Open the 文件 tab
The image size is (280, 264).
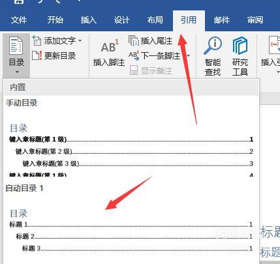(x=19, y=20)
